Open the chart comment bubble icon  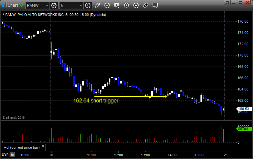(155, 5)
